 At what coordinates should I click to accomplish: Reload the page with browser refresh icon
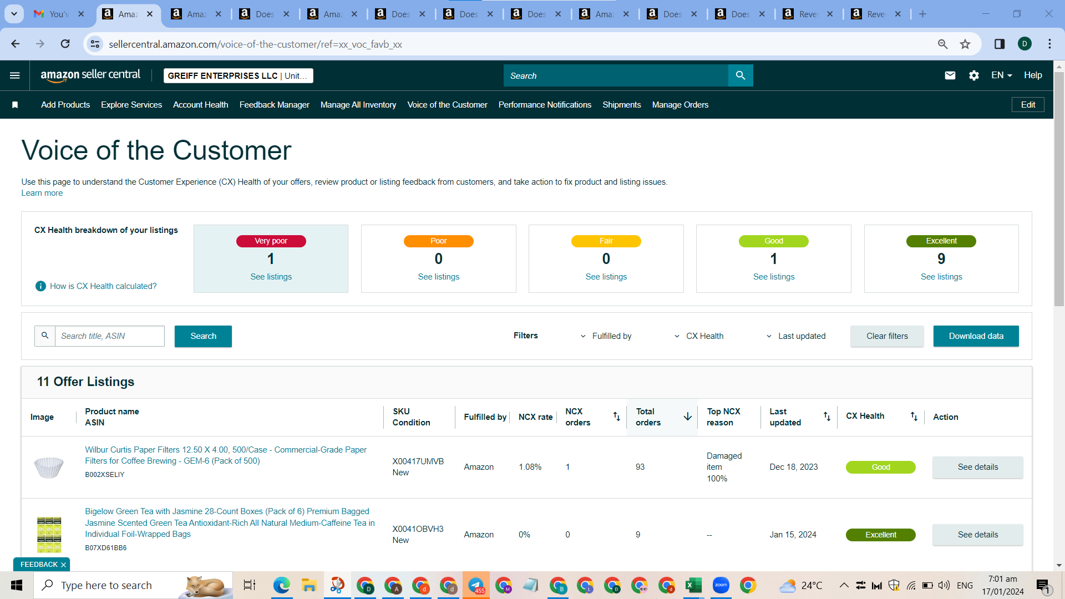tap(65, 44)
